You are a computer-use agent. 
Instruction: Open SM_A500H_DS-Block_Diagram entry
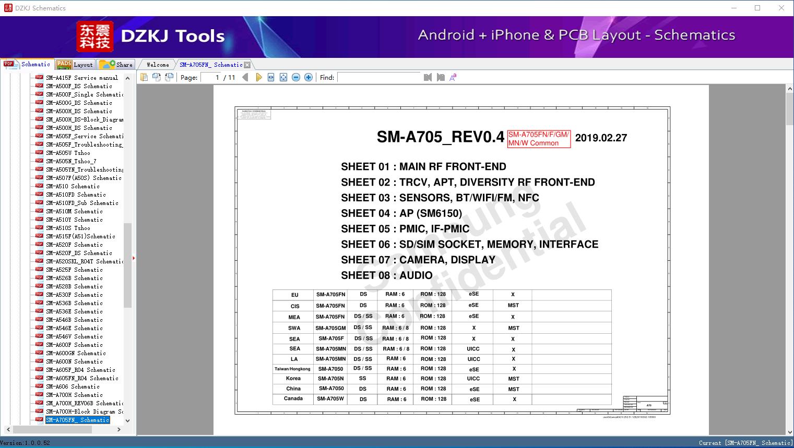(x=85, y=119)
